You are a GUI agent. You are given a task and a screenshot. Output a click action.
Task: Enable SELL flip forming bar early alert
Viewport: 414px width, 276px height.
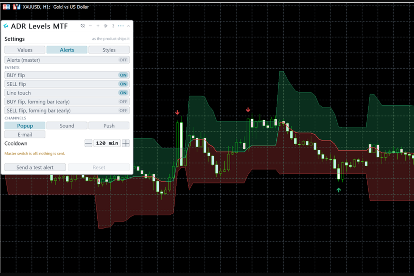coord(123,111)
